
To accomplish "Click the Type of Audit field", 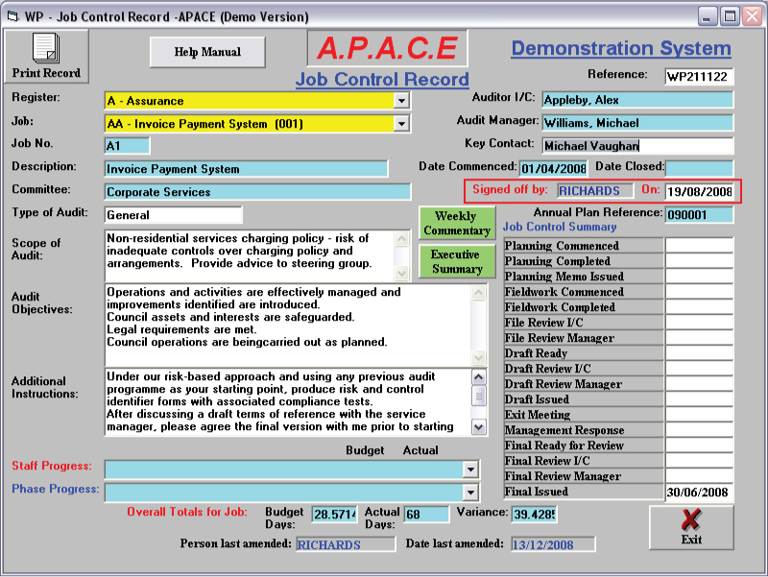I will coord(173,215).
